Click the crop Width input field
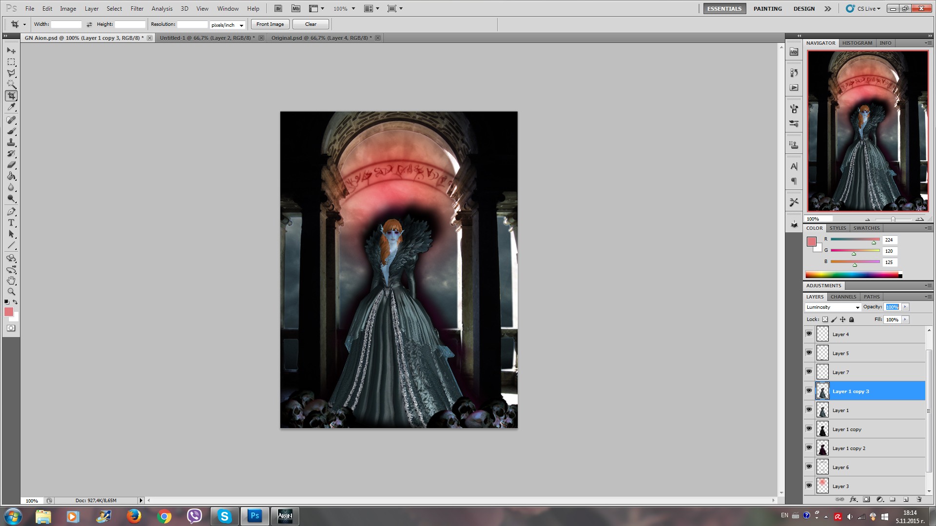The width and height of the screenshot is (936, 526). (66, 24)
